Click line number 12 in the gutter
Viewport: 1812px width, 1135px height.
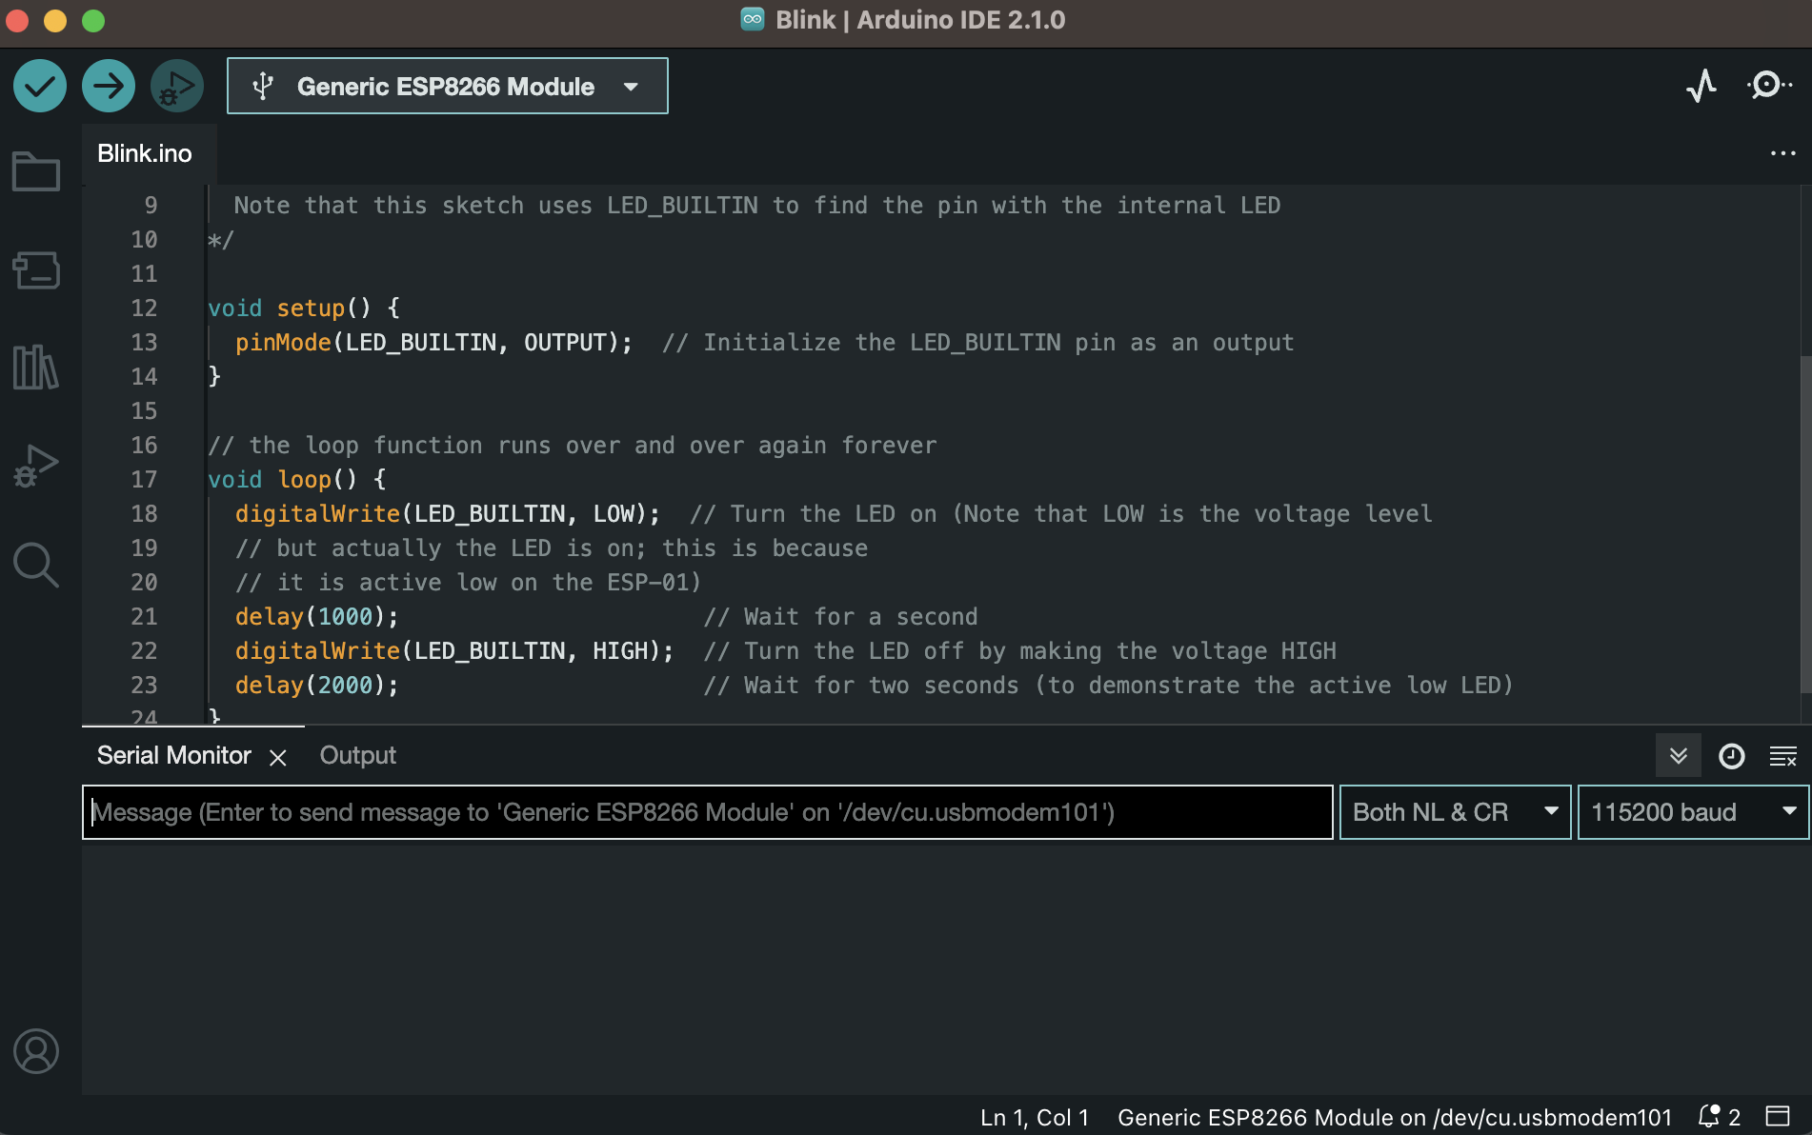click(x=144, y=309)
